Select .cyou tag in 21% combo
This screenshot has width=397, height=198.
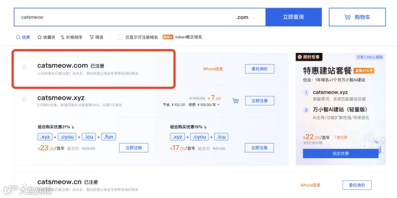tap(67, 137)
